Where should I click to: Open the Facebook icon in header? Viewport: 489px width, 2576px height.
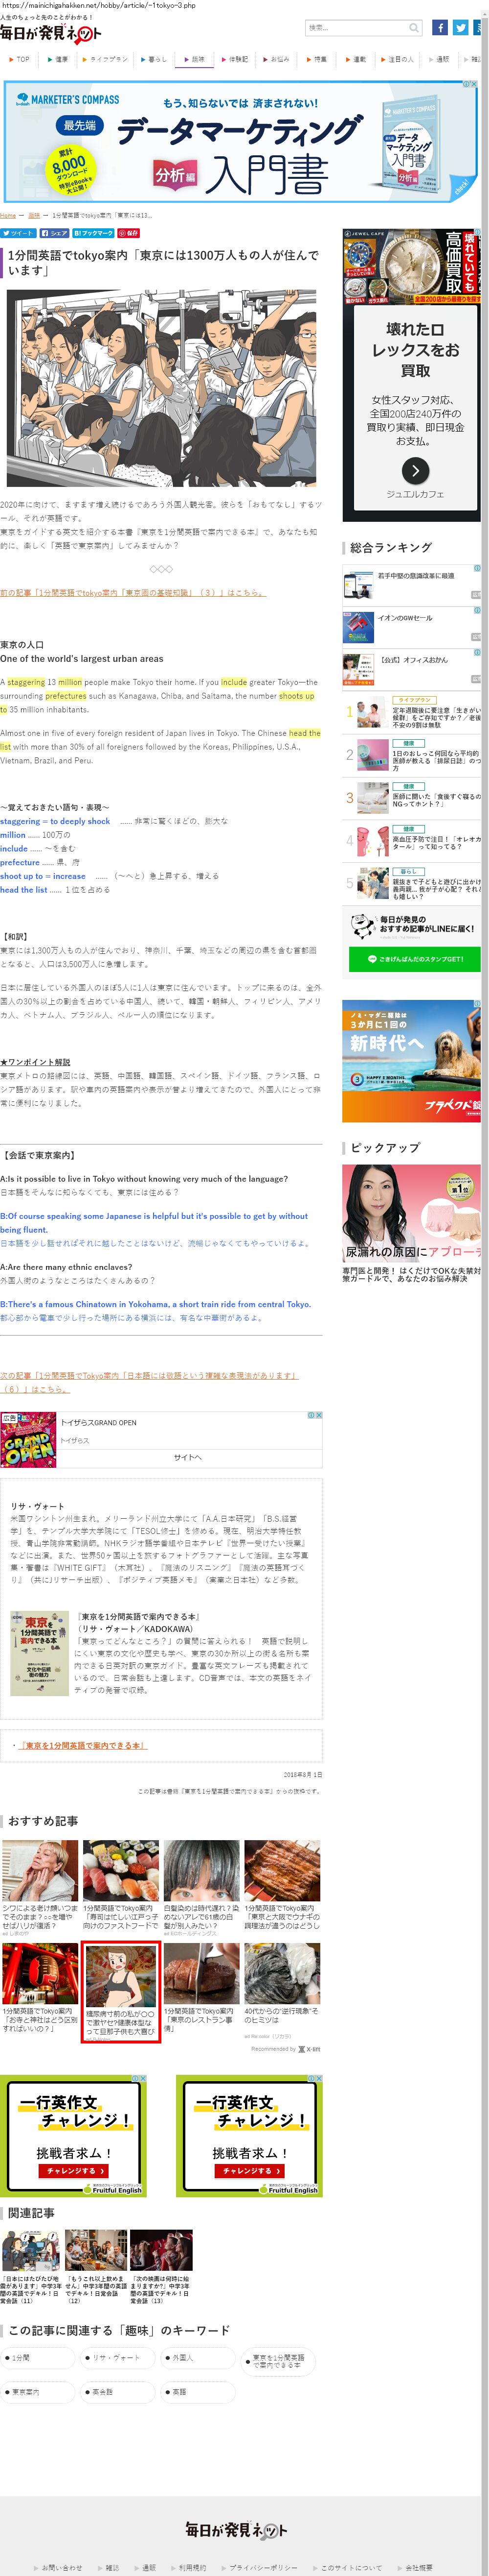click(439, 28)
